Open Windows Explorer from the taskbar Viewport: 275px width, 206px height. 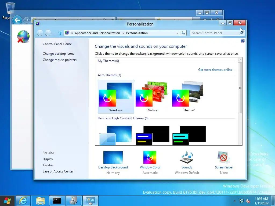point(41,201)
